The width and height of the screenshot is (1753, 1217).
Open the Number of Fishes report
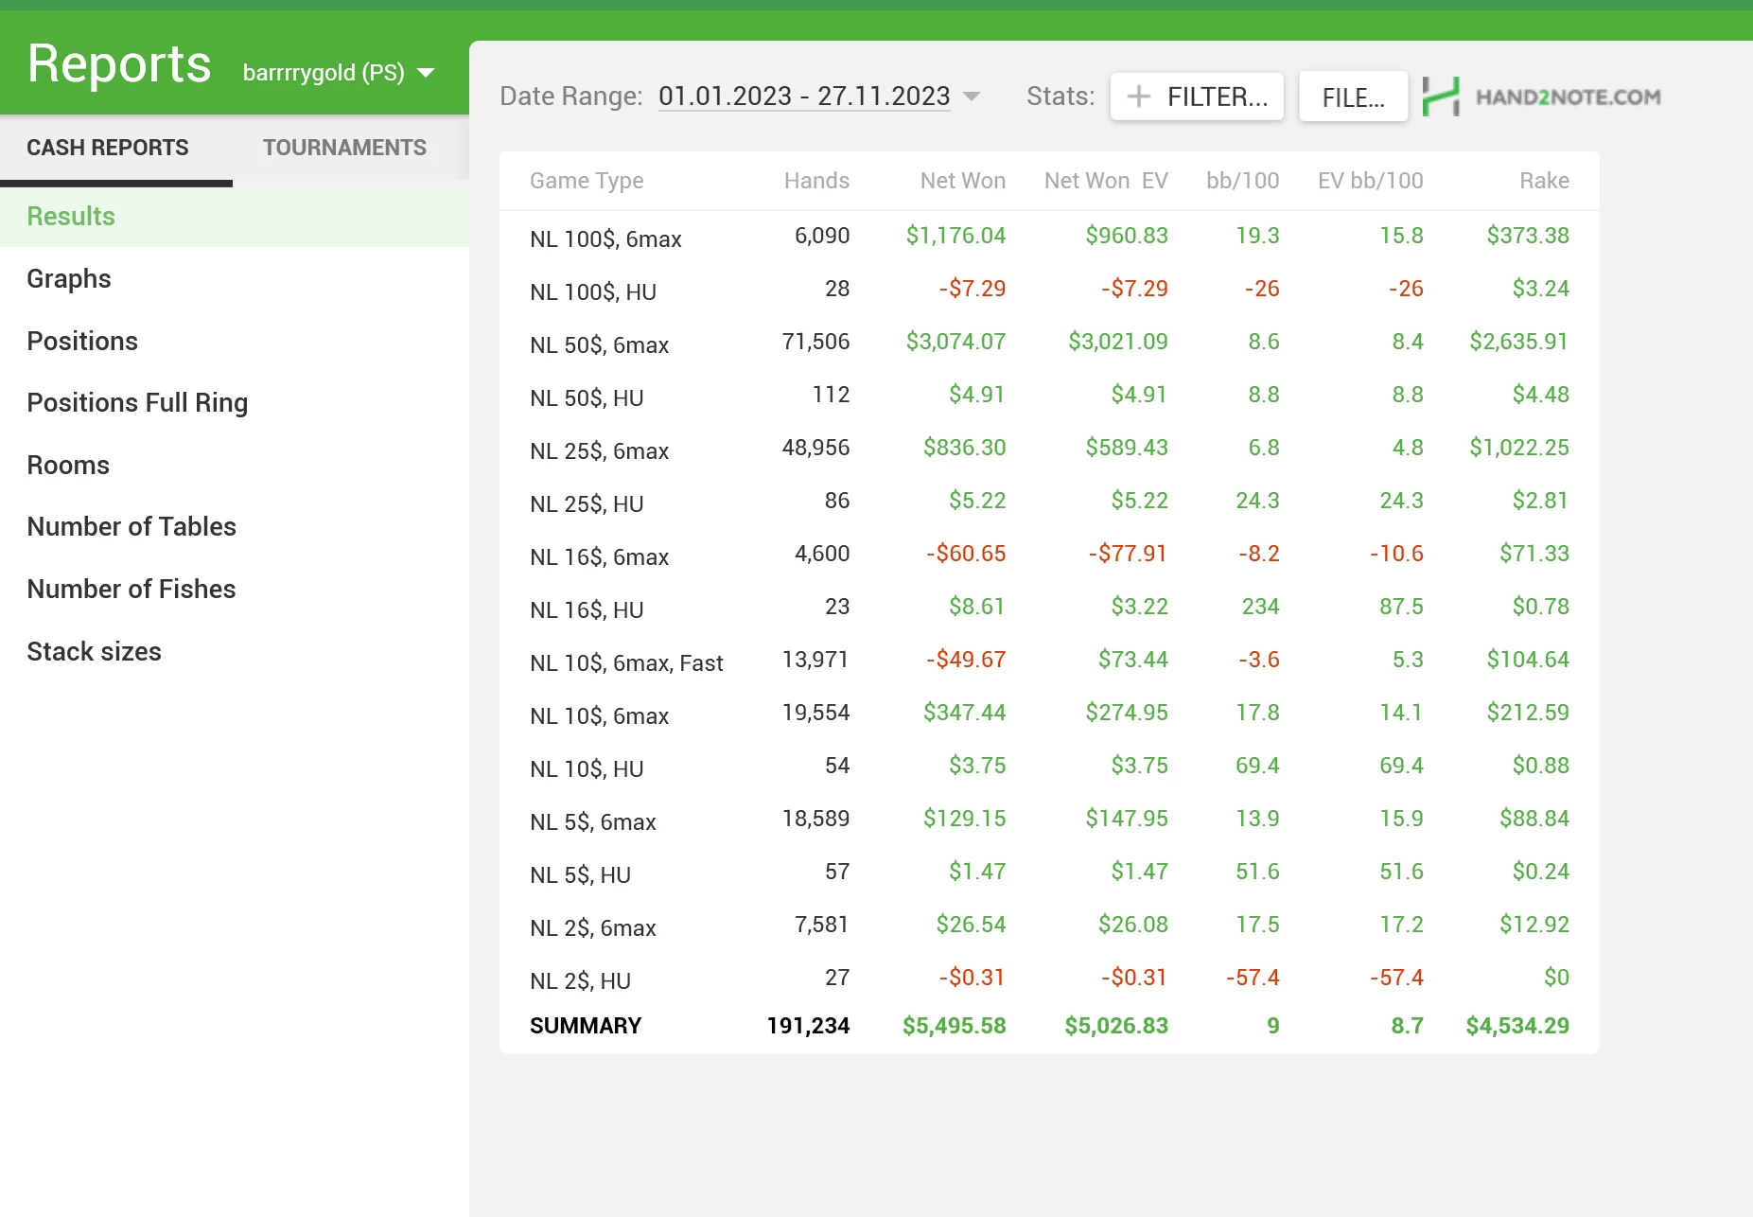coord(235,589)
